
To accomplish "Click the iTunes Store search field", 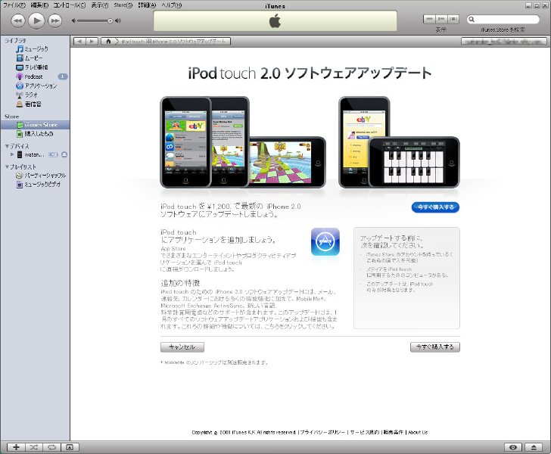I will [x=503, y=20].
